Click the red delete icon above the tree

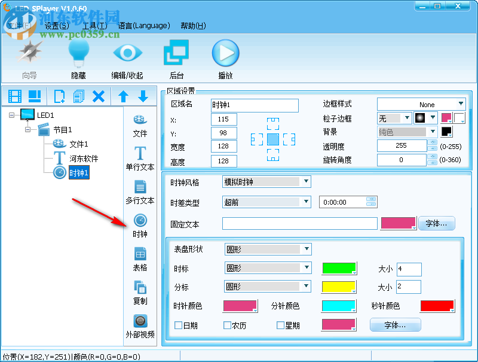click(99, 96)
